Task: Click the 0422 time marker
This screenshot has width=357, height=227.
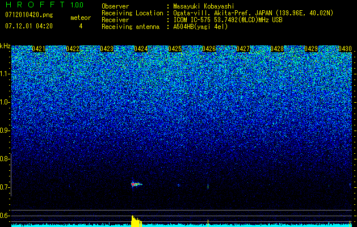Action: tap(73, 49)
